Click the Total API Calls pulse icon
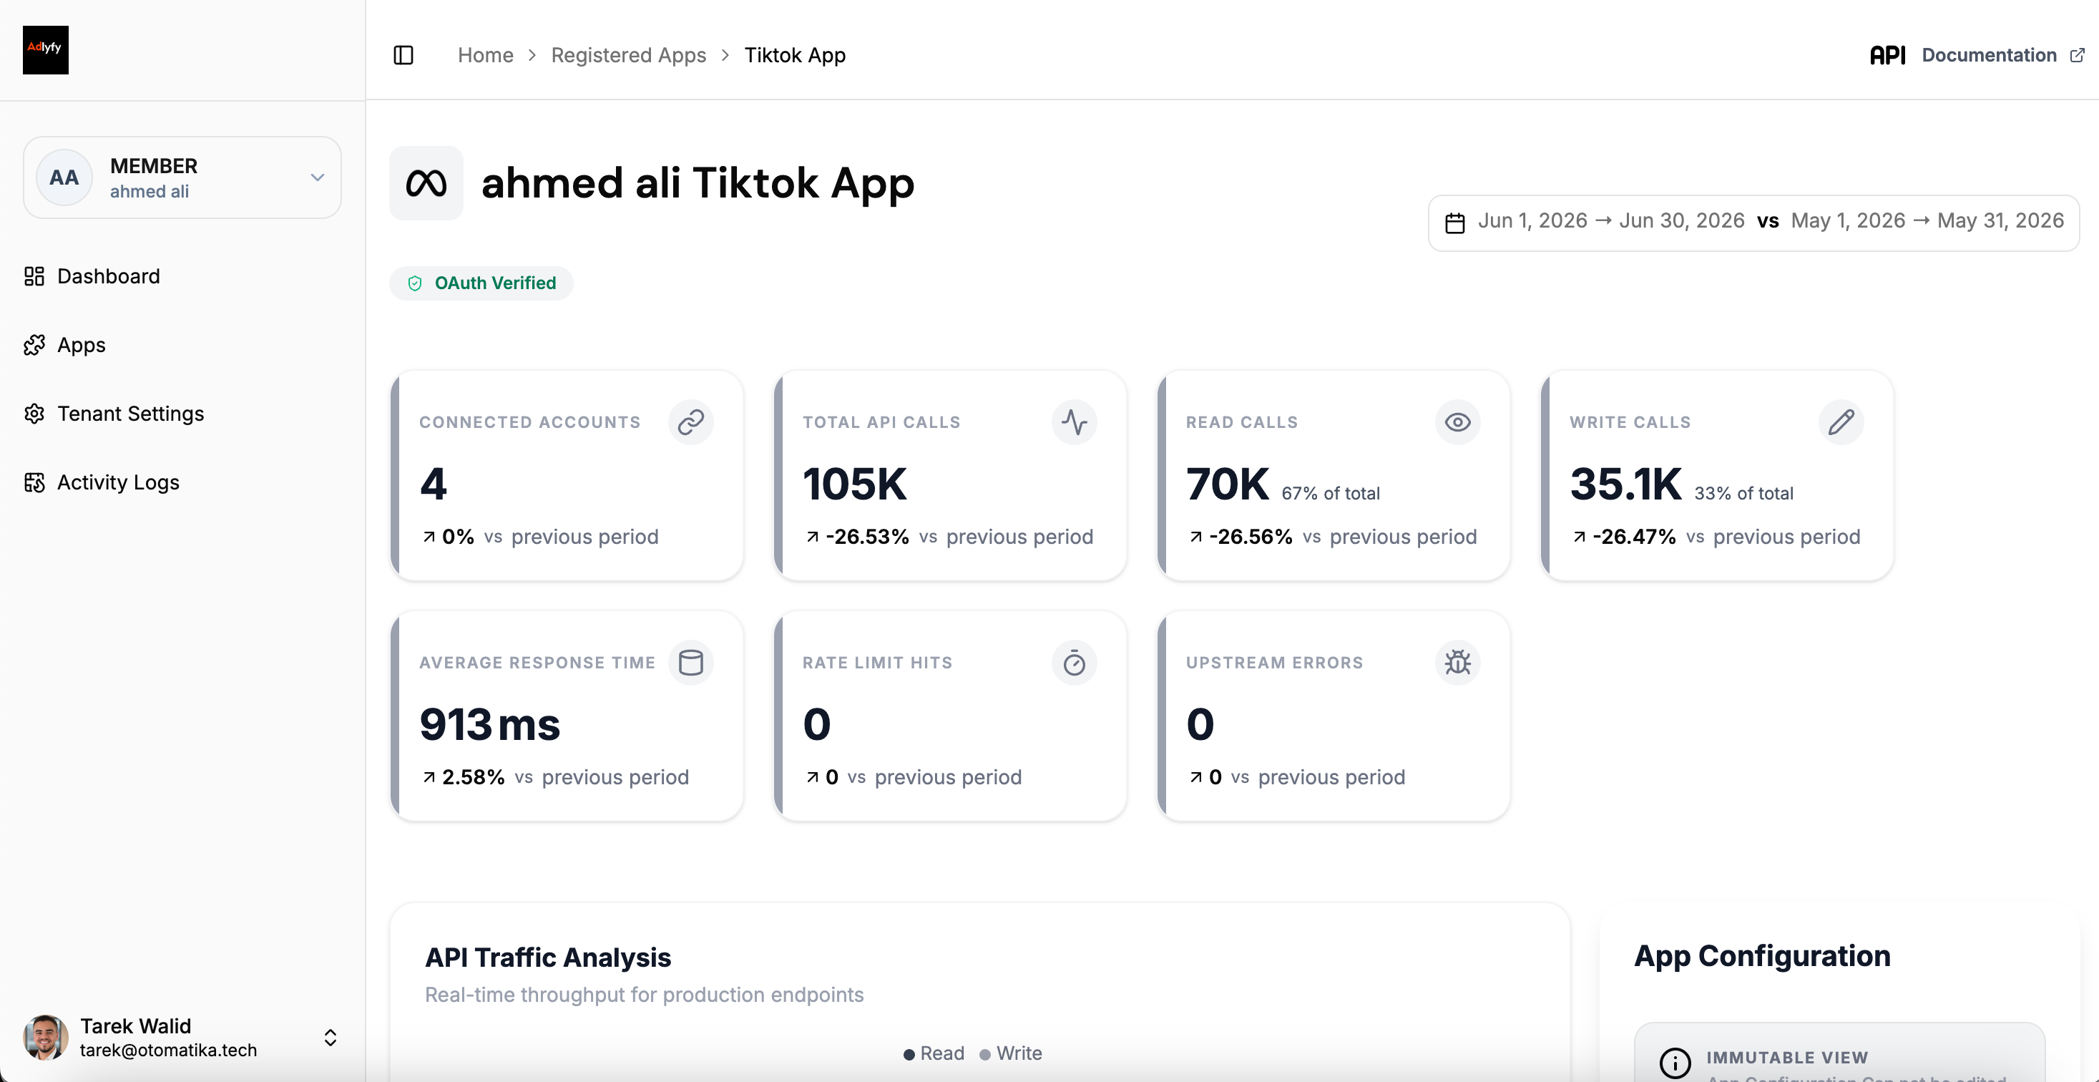Viewport: 2099px width, 1082px height. tap(1074, 422)
